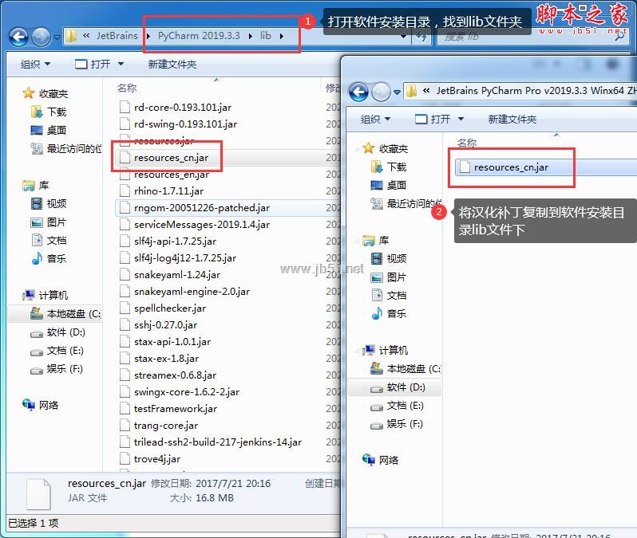Select 文档 library in the lib window sidebar
Screen dimensions: 637x538
(x=49, y=241)
